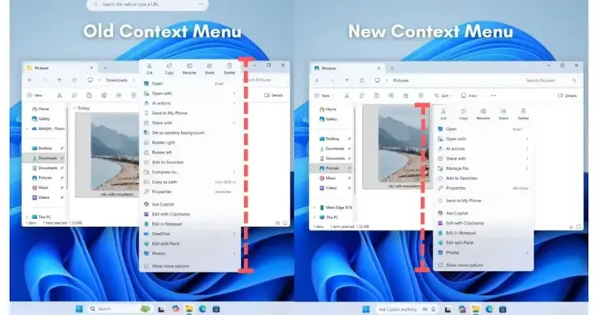Click Search Pictures box in new-menu Explorer window
598x315 pixels.
pos(551,80)
